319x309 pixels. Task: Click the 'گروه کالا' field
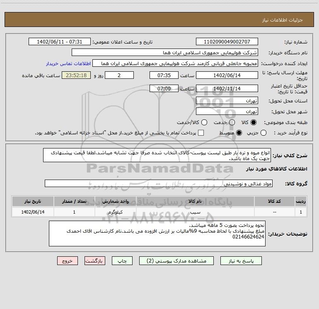pyautogui.click(x=158, y=183)
